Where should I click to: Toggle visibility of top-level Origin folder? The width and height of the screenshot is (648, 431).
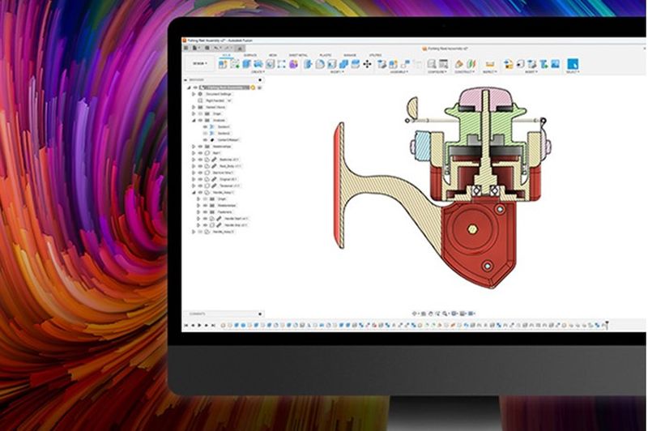200,113
